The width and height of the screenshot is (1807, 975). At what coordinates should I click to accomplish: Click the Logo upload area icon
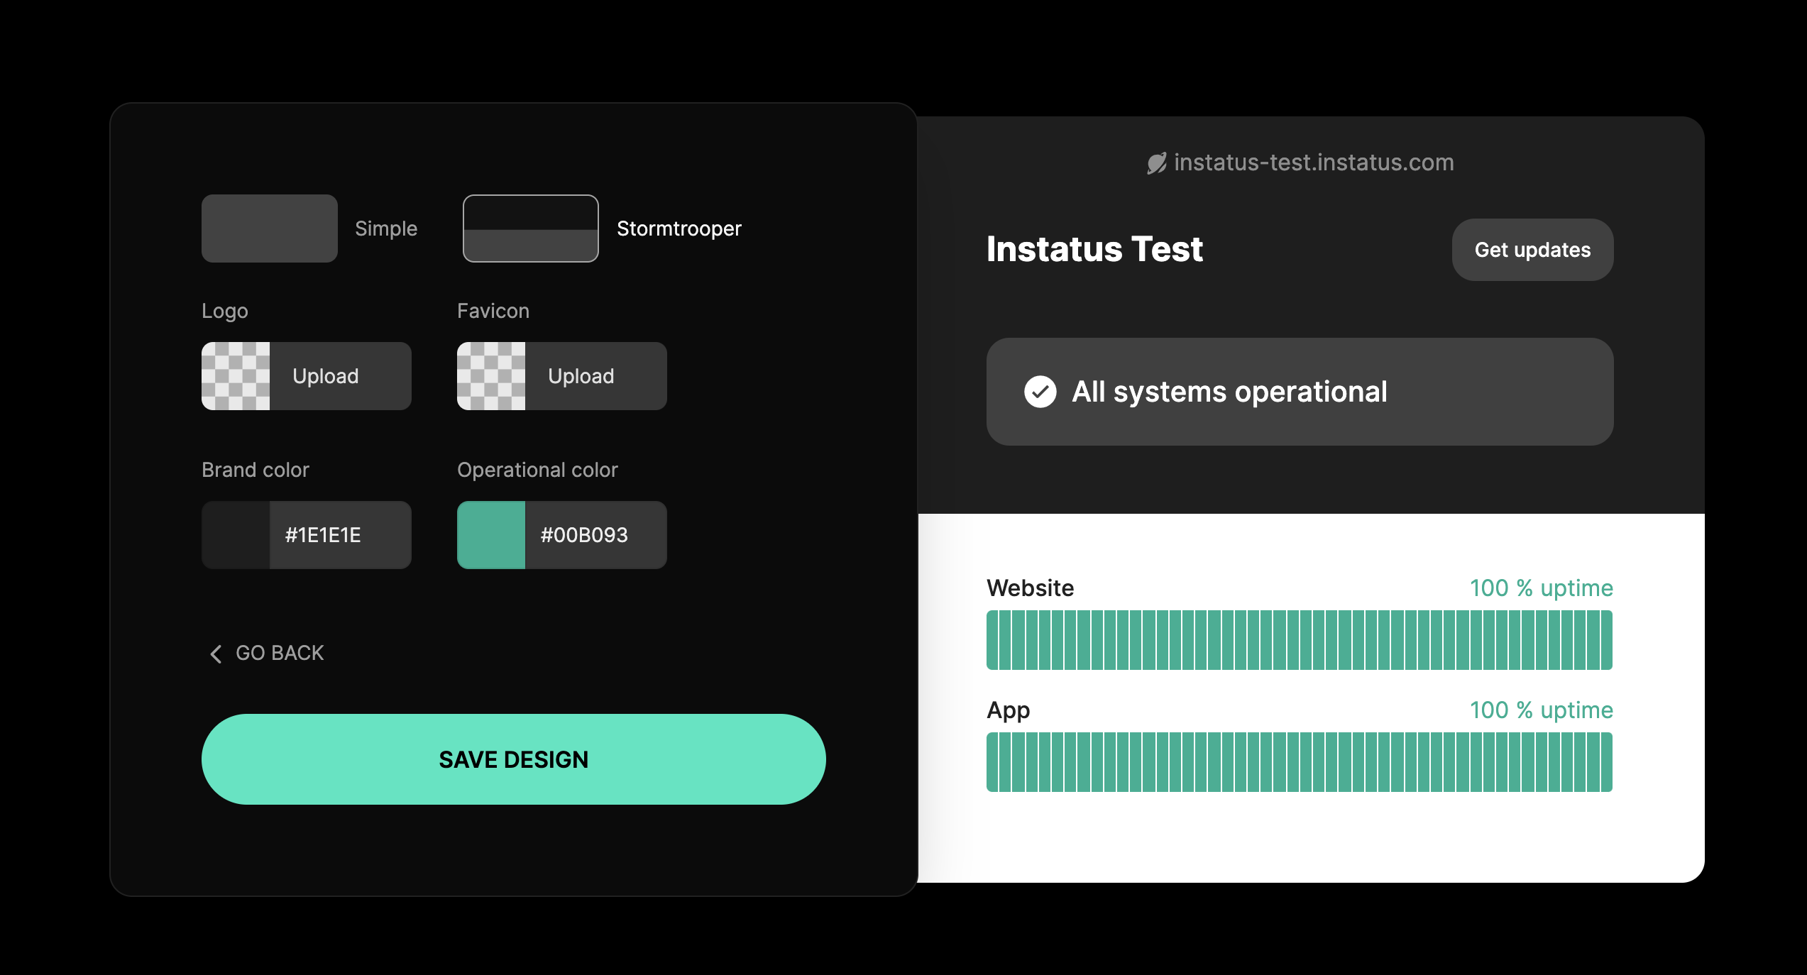click(234, 375)
